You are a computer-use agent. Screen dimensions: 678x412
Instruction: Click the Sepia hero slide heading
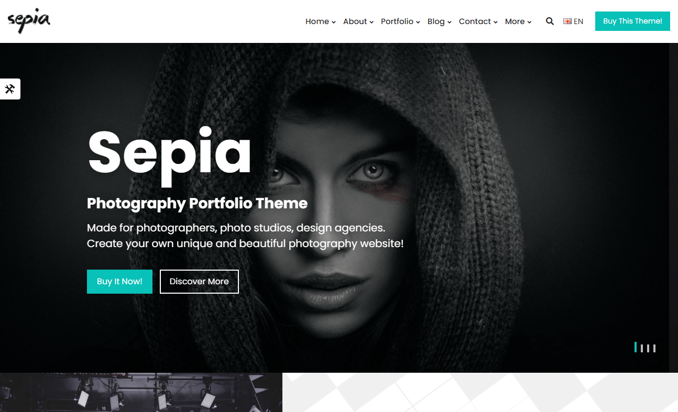169,153
